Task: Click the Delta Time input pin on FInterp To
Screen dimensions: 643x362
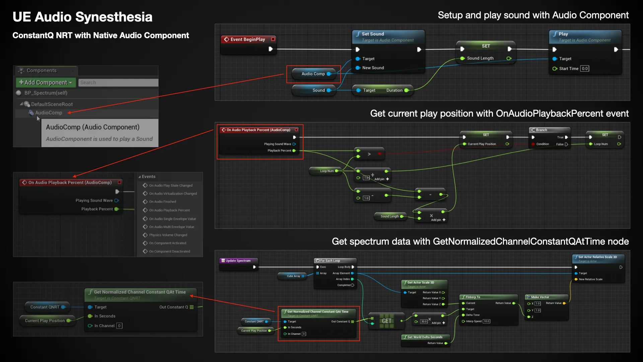Action: point(463,315)
